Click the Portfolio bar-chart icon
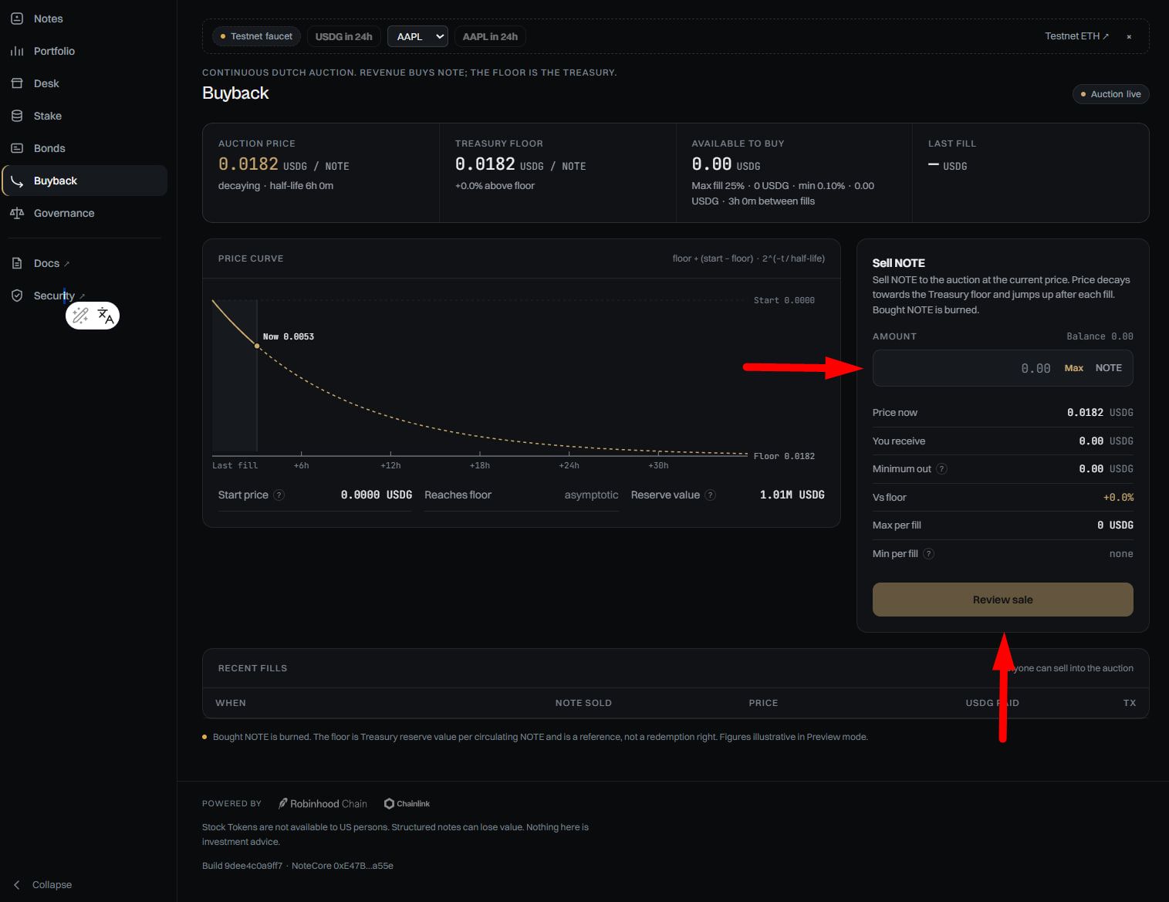The image size is (1169, 902). coord(17,51)
